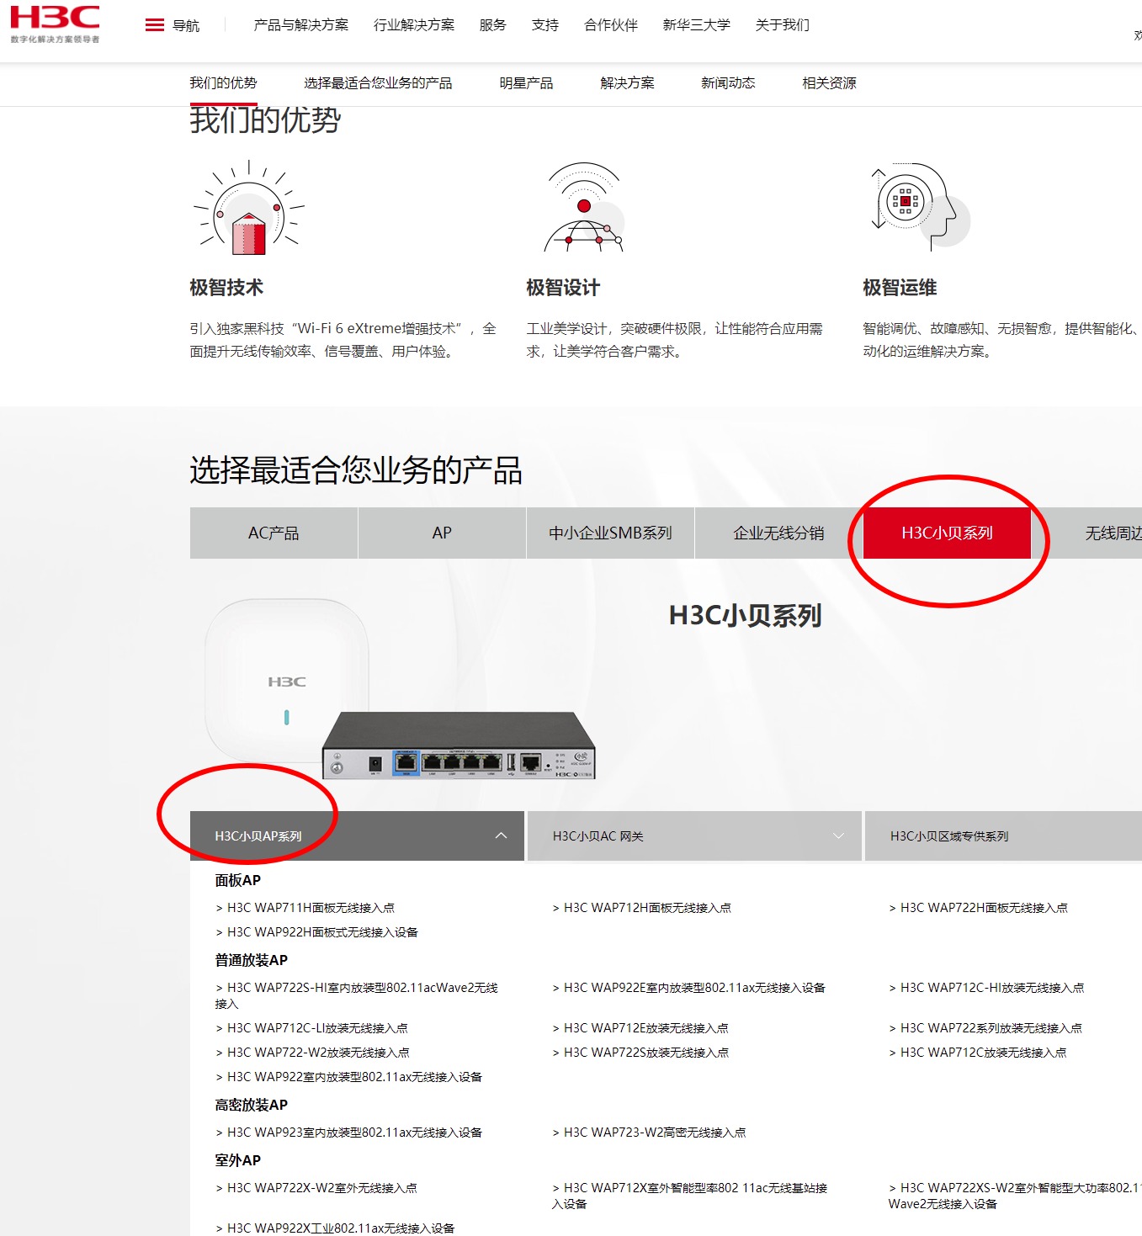Viewport: 1142px width, 1236px height.
Task: Open H3C WAP712H面板无线接入点 link
Action: tap(641, 908)
